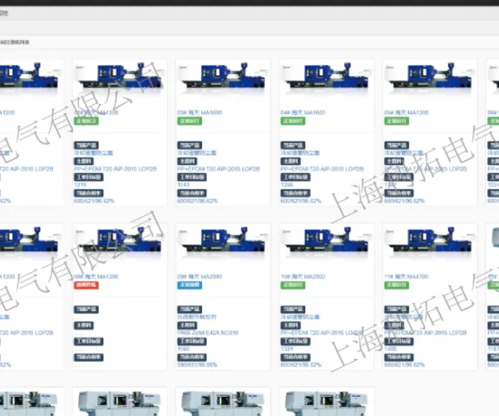Open the 09# 海天 MA2500 machine image
The width and height of the screenshot is (499, 416).
point(223,242)
